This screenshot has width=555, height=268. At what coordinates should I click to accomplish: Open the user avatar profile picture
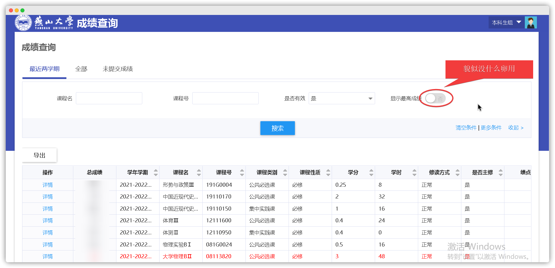tap(531, 22)
